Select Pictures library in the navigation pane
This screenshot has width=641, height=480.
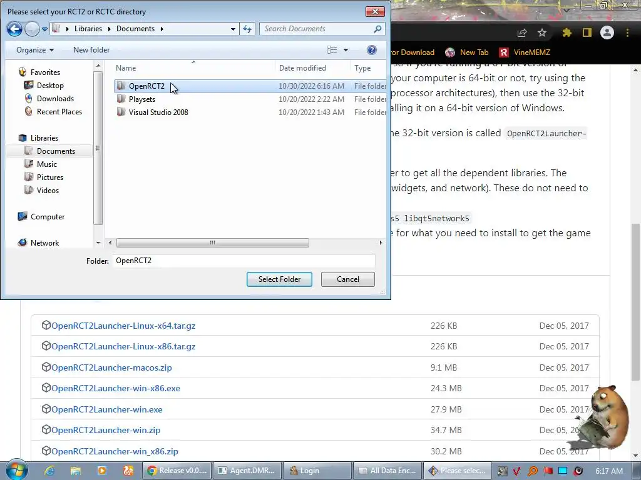(x=50, y=177)
